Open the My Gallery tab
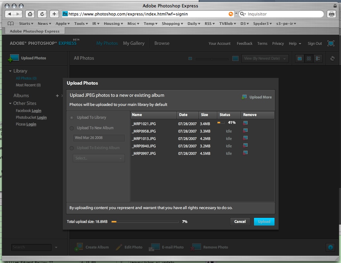Image resolution: width=341 pixels, height=263 pixels. [134, 43]
